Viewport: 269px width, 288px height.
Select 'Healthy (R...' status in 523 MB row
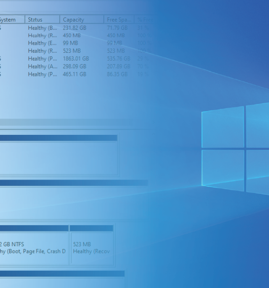(x=42, y=51)
